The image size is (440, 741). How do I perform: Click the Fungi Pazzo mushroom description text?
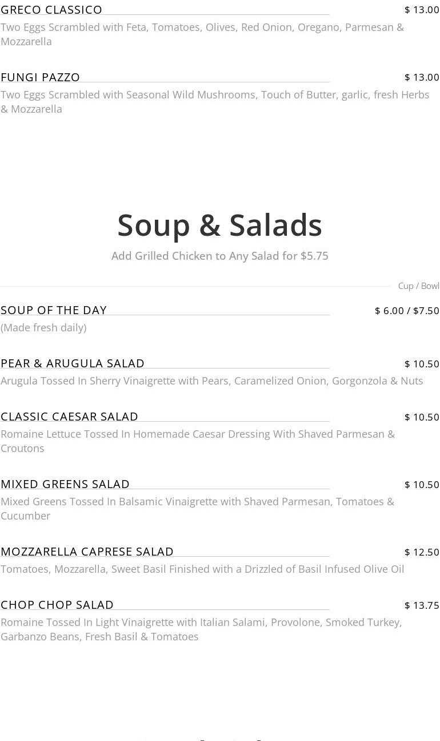215,102
